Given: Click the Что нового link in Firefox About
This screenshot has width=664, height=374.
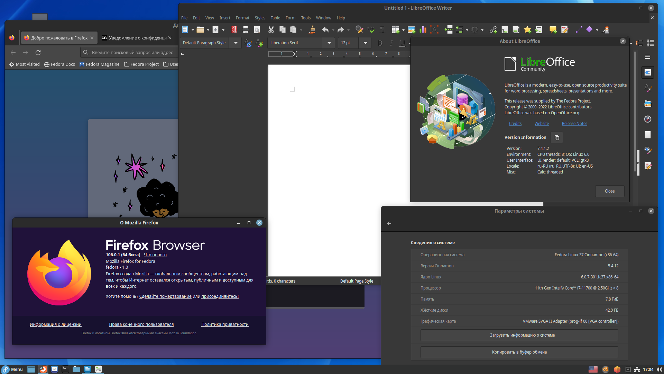Looking at the screenshot, I should click(x=155, y=255).
